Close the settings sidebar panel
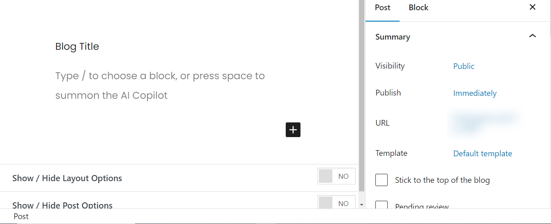 pos(533,7)
